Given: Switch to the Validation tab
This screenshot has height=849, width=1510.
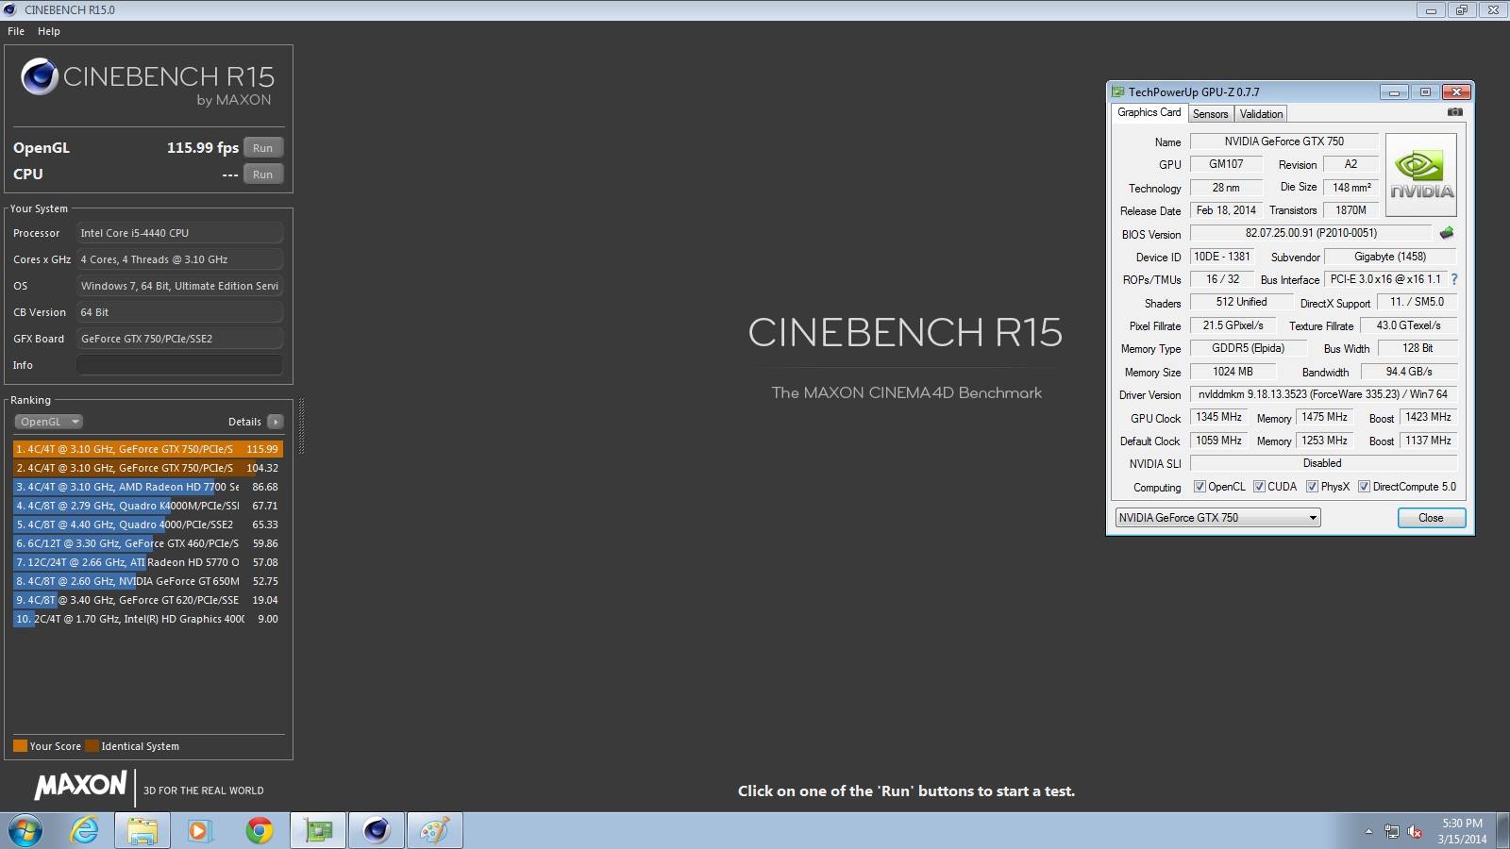Looking at the screenshot, I should 1261,114.
